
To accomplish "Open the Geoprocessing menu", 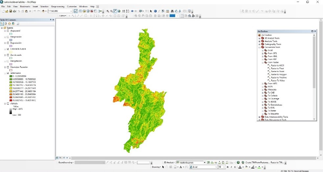I will tap(58, 7).
